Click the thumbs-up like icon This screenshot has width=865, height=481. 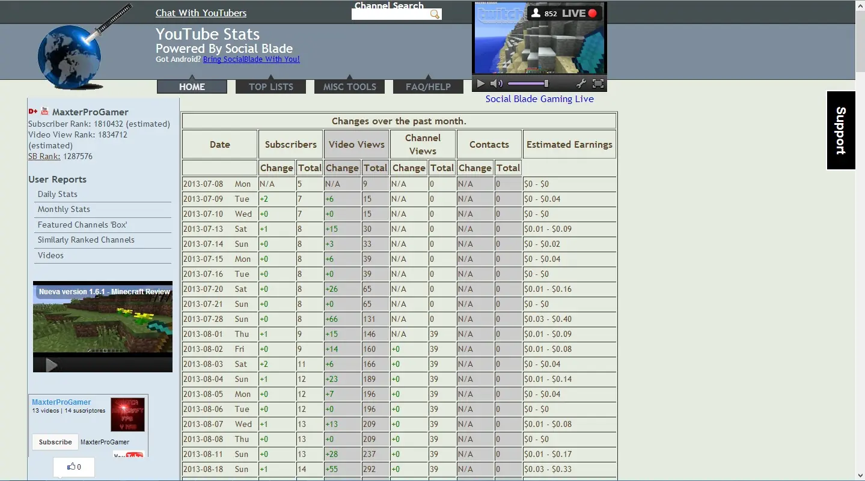click(x=72, y=467)
